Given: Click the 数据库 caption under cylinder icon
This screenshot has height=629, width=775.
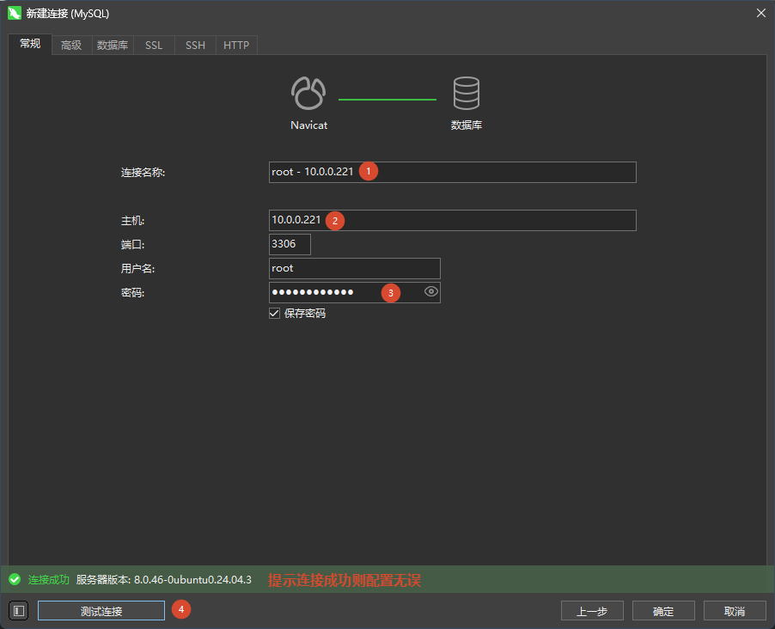Looking at the screenshot, I should (x=466, y=125).
